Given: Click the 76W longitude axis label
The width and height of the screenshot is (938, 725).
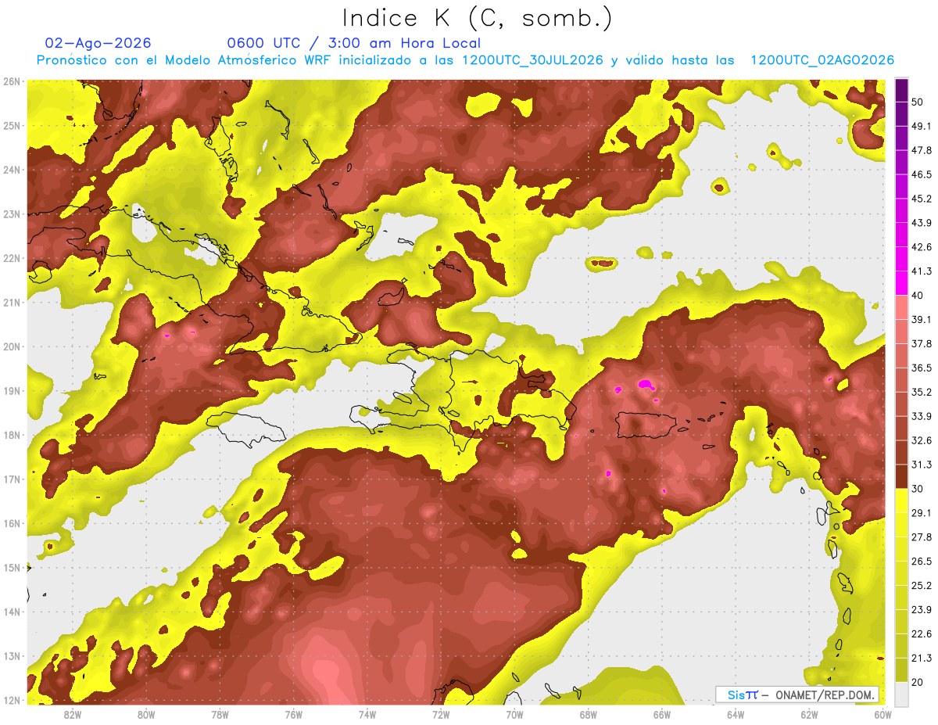Looking at the screenshot, I should 293,715.
